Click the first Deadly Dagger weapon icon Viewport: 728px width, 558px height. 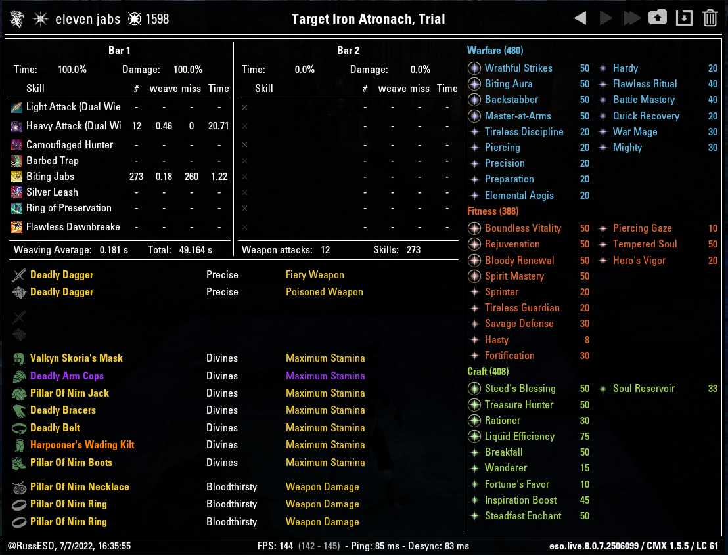pos(19,275)
